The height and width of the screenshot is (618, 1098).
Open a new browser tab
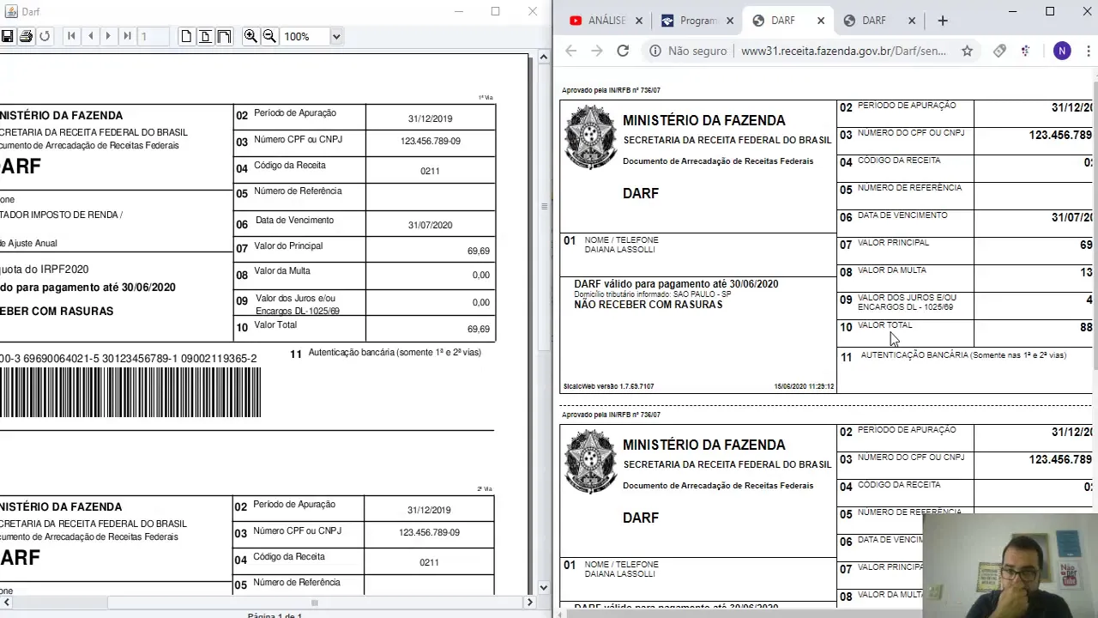point(943,21)
